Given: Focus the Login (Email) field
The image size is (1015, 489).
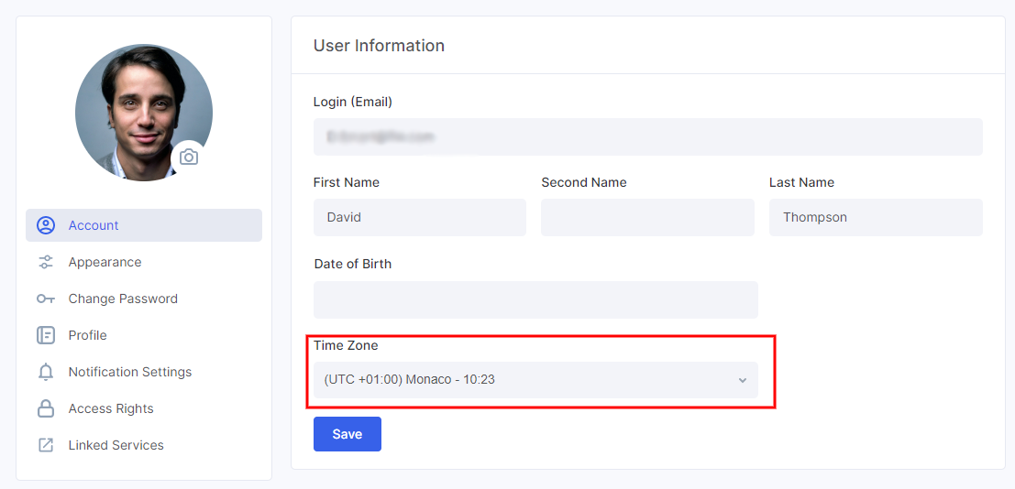Looking at the screenshot, I should point(648,136).
